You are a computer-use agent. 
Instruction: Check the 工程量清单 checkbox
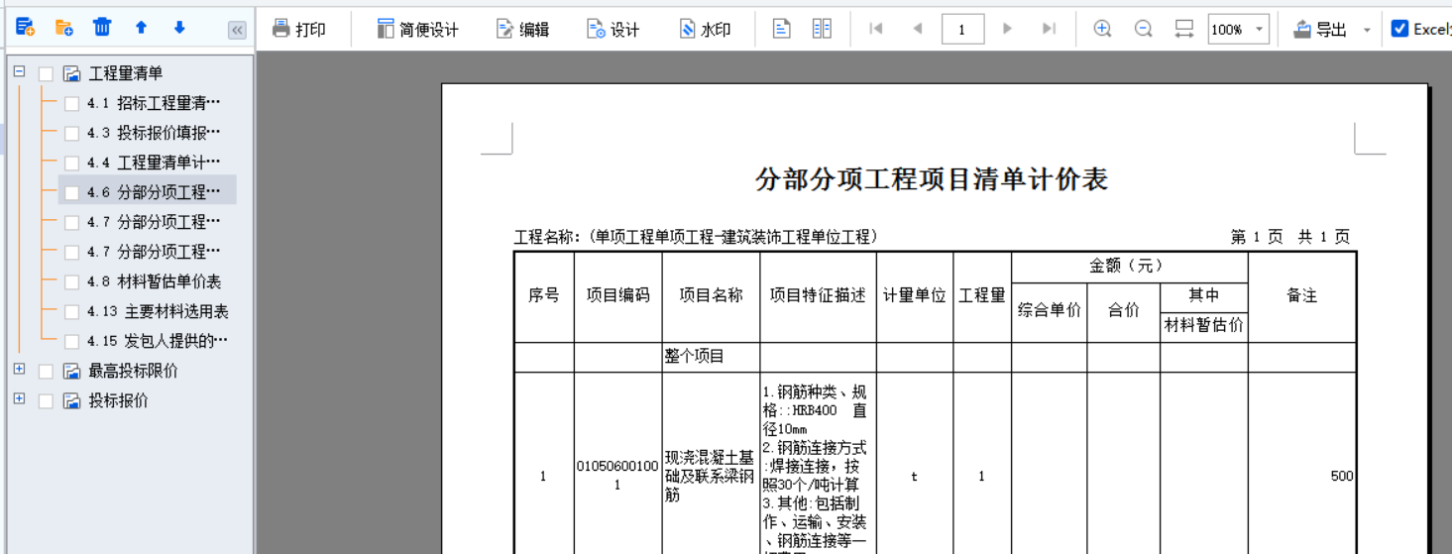46,73
